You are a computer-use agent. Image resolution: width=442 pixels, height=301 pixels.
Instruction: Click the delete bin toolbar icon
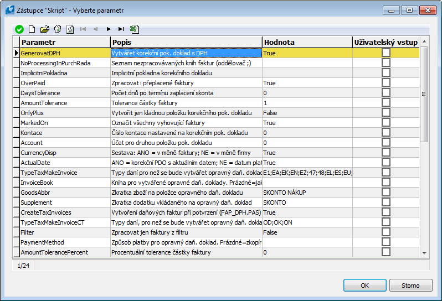[58, 29]
